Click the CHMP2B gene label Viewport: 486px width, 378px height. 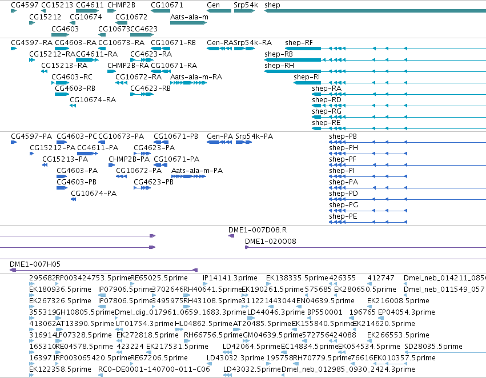pos(121,5)
